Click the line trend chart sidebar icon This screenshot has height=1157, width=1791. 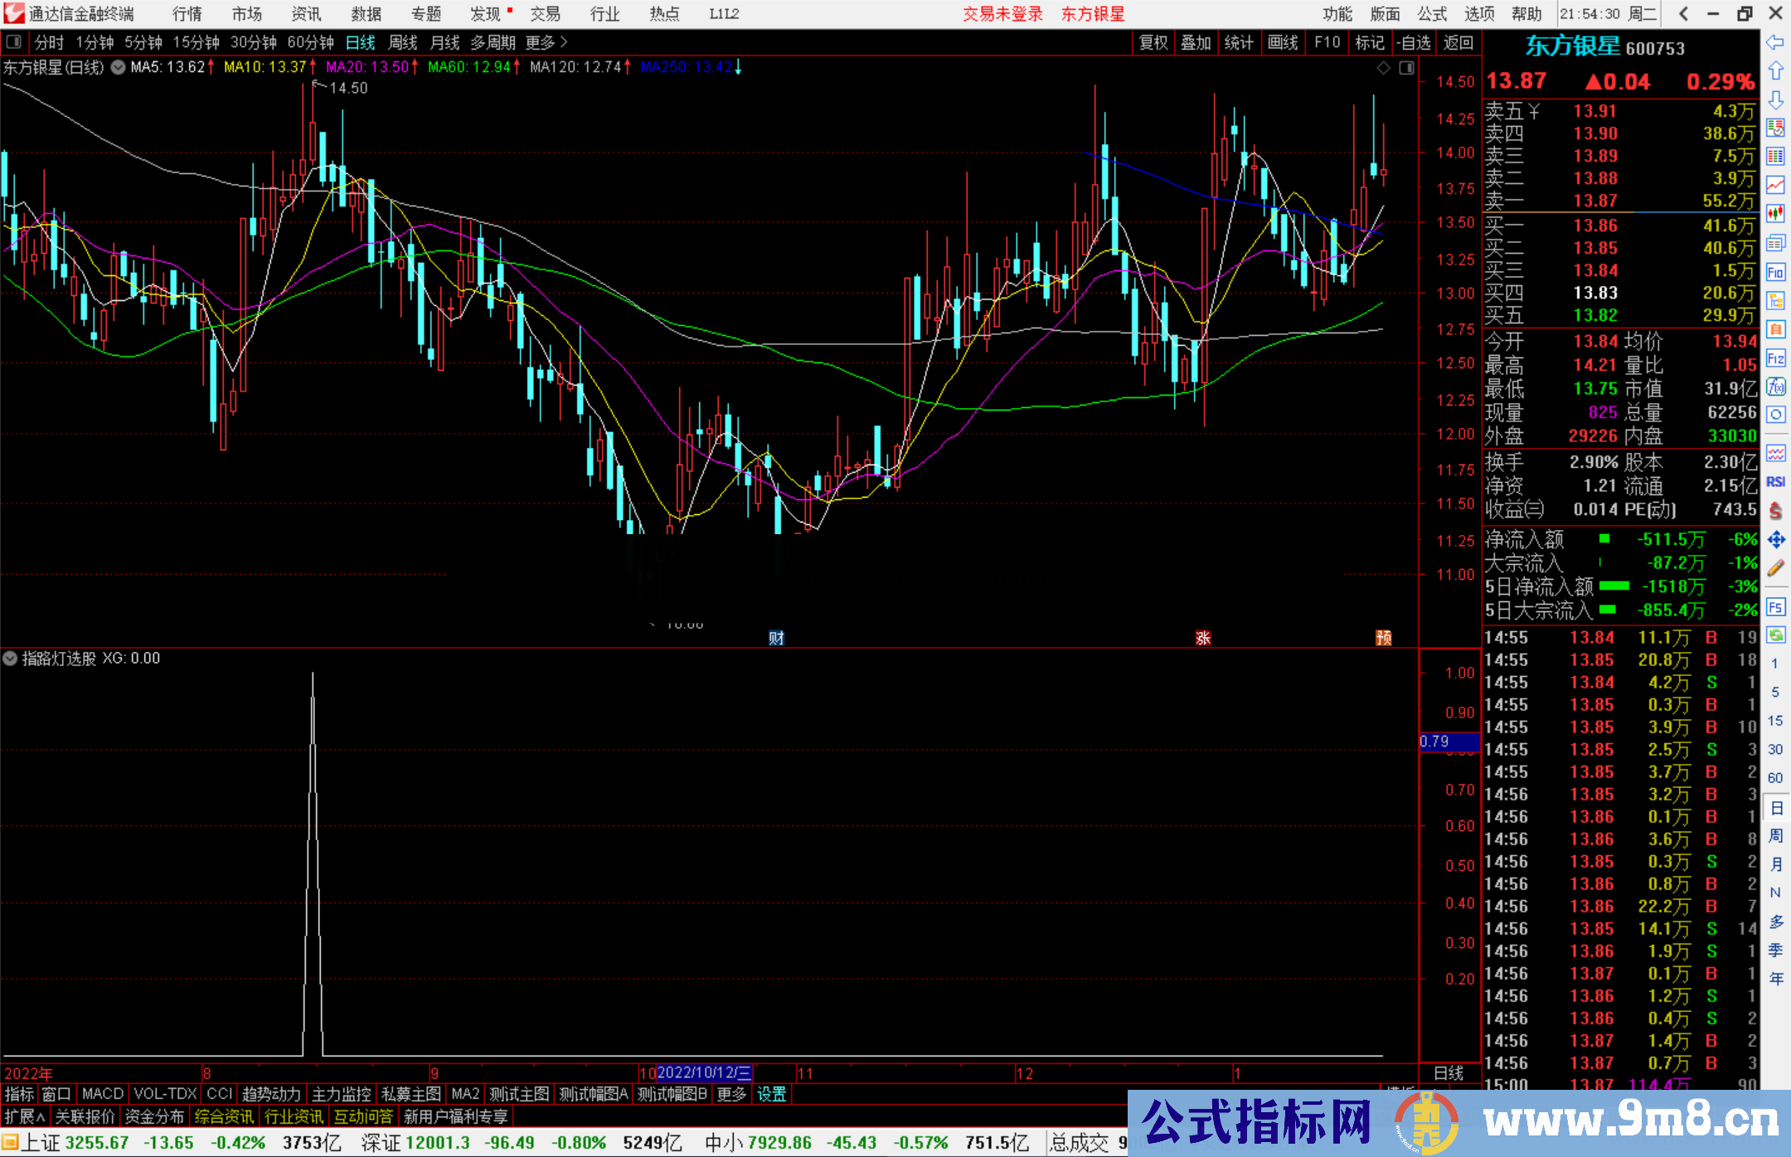click(x=1775, y=185)
